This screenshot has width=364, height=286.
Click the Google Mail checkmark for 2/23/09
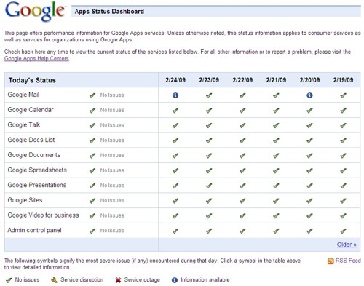209,95
